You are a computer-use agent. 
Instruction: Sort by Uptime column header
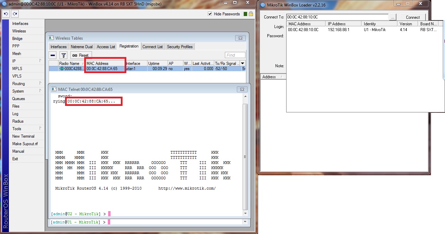[x=157, y=64]
